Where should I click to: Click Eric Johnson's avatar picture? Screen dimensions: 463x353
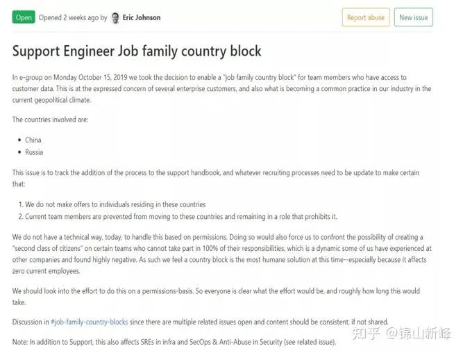click(115, 18)
